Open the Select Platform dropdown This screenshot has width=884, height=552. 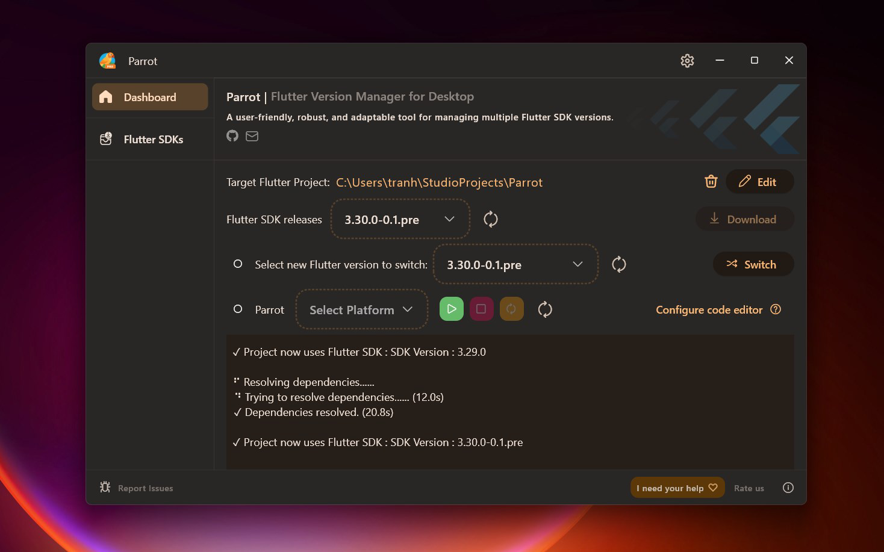tap(361, 309)
